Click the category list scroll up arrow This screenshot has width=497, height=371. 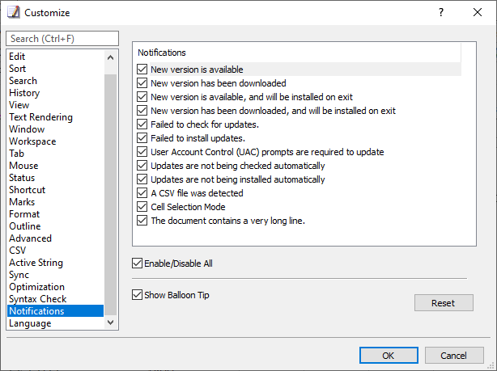click(x=110, y=57)
